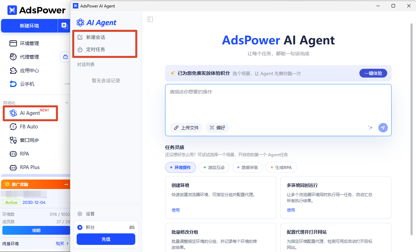The image size is (416, 252).
Task: Maximize the AdsPower AI Agent window
Action: (393, 6)
